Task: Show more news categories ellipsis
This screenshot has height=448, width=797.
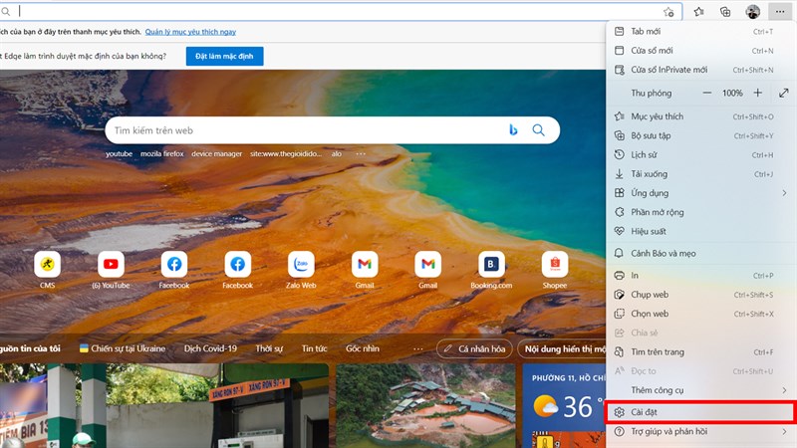Action: click(x=417, y=349)
